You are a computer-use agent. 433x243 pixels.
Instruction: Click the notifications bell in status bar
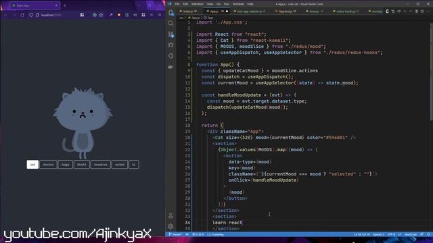tap(428, 234)
